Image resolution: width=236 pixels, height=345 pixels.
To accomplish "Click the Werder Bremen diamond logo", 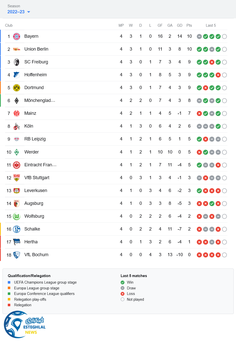I will pos(17,152).
